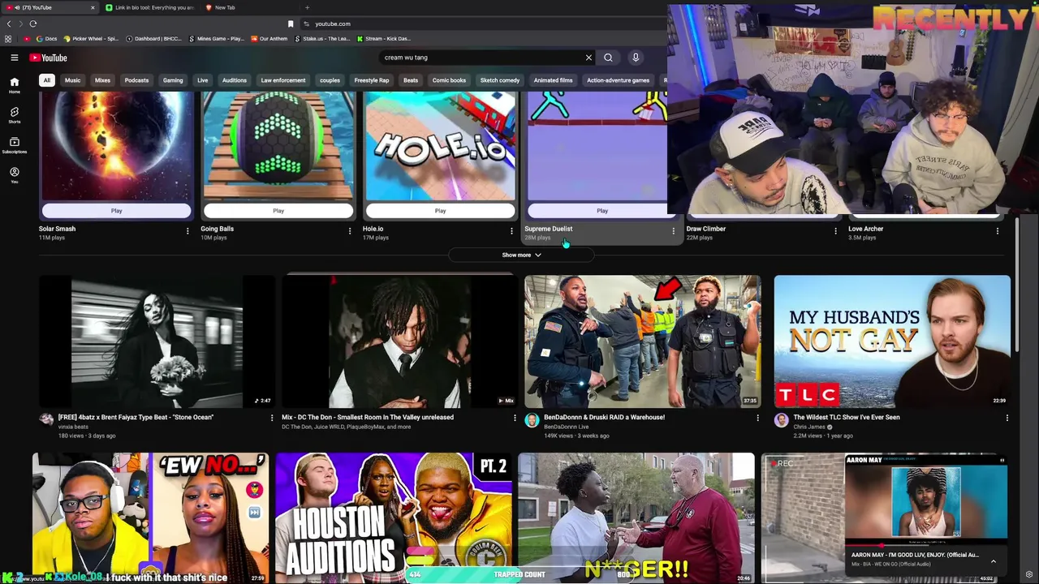Play the Supreme Duelist game
This screenshot has height=584, width=1039.
point(602,211)
